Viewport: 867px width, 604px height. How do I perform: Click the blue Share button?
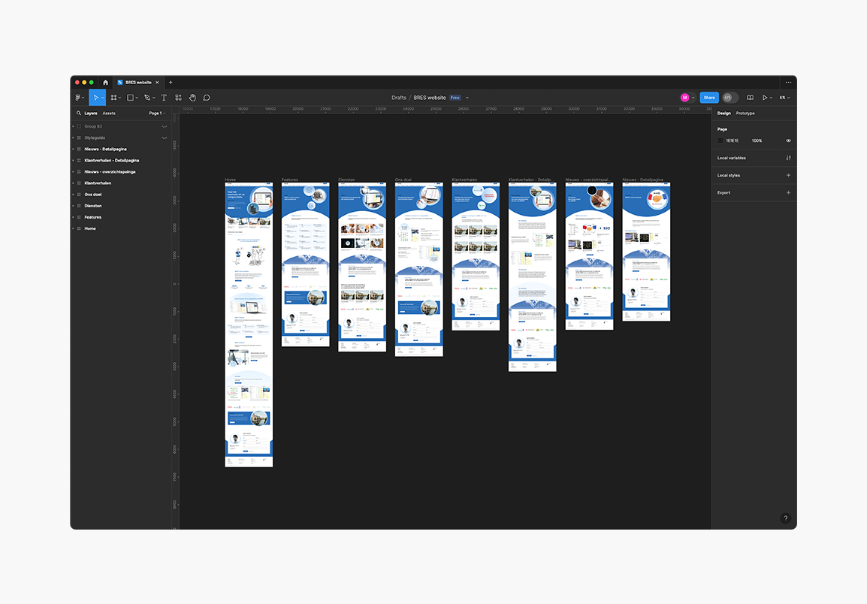point(708,98)
